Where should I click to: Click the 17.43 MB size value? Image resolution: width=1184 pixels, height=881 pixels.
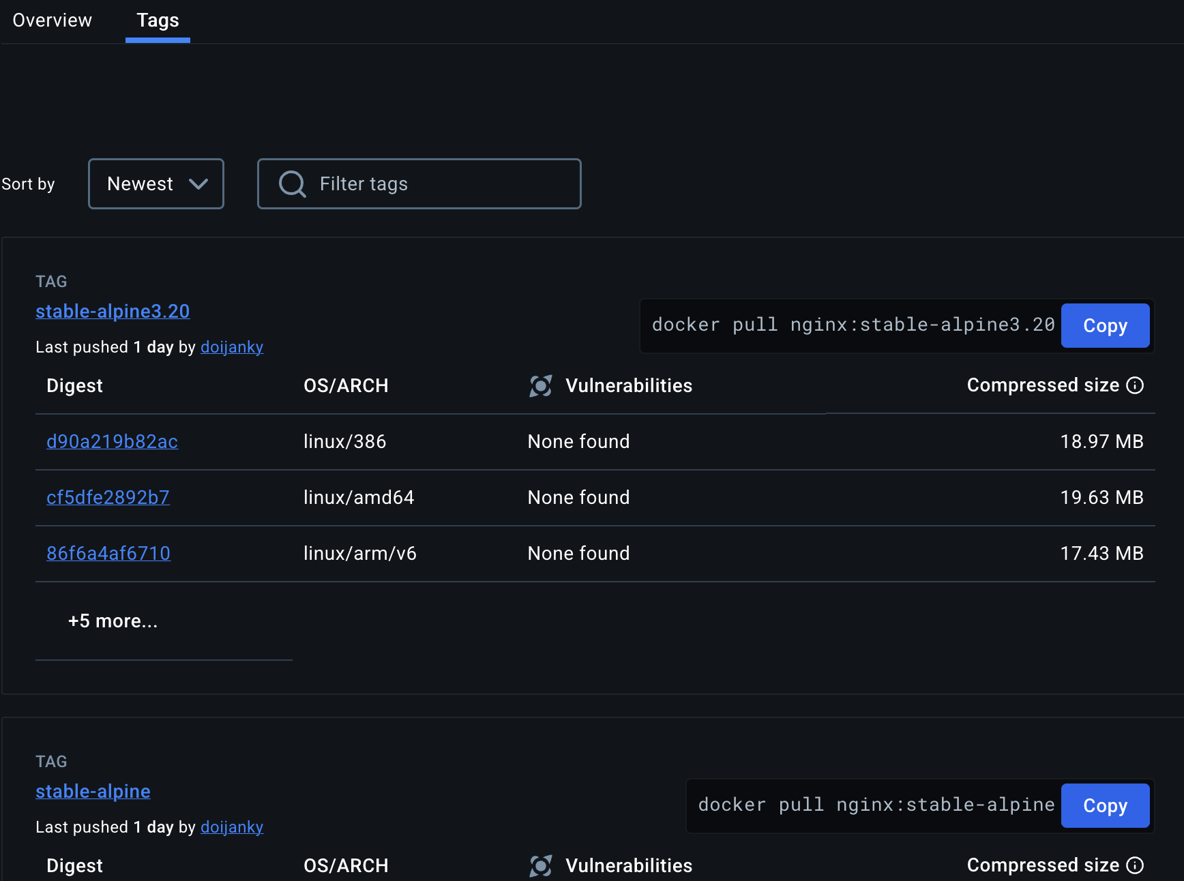tap(1101, 554)
